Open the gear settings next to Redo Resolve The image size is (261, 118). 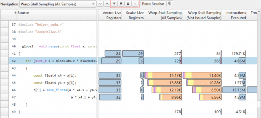click(170, 4)
